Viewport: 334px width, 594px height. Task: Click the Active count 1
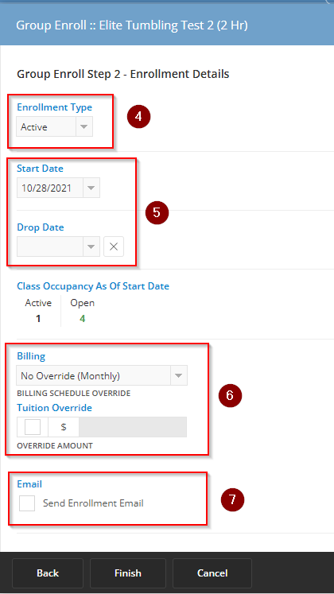[38, 319]
